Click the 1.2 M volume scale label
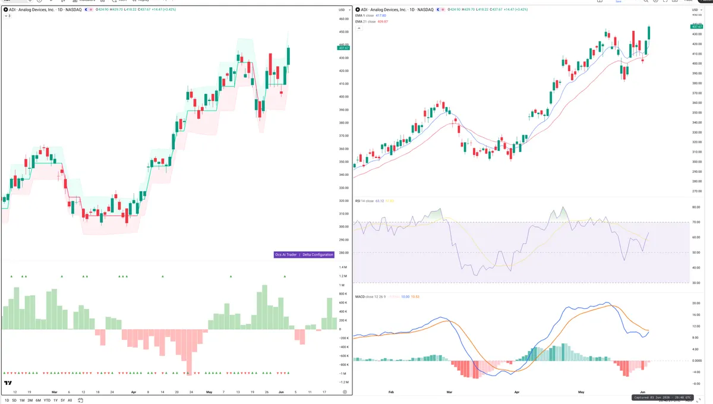This screenshot has width=713, height=404. tap(343, 276)
